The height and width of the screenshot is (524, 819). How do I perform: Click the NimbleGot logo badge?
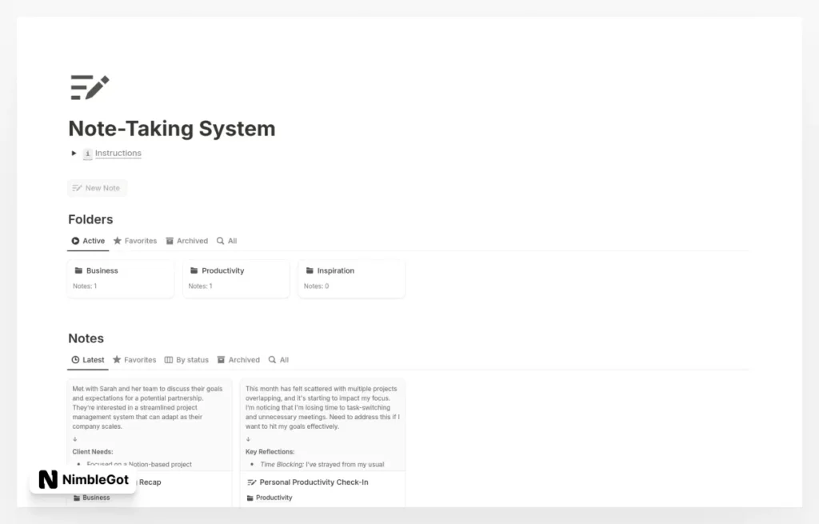pos(82,480)
